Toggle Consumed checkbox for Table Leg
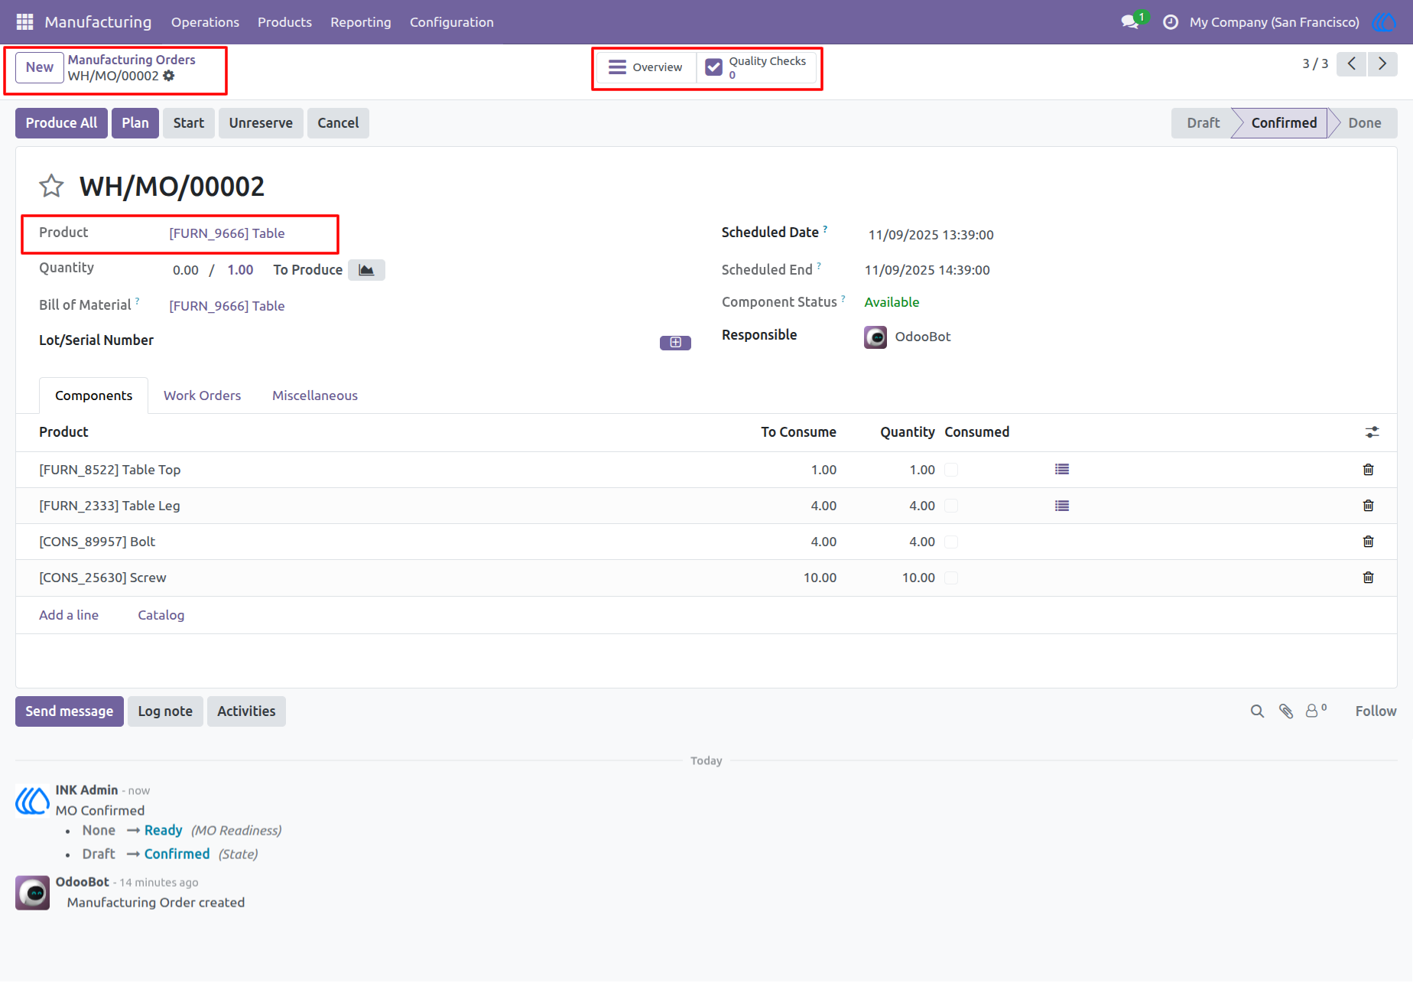Screen dimensions: 1413x983 (x=951, y=506)
